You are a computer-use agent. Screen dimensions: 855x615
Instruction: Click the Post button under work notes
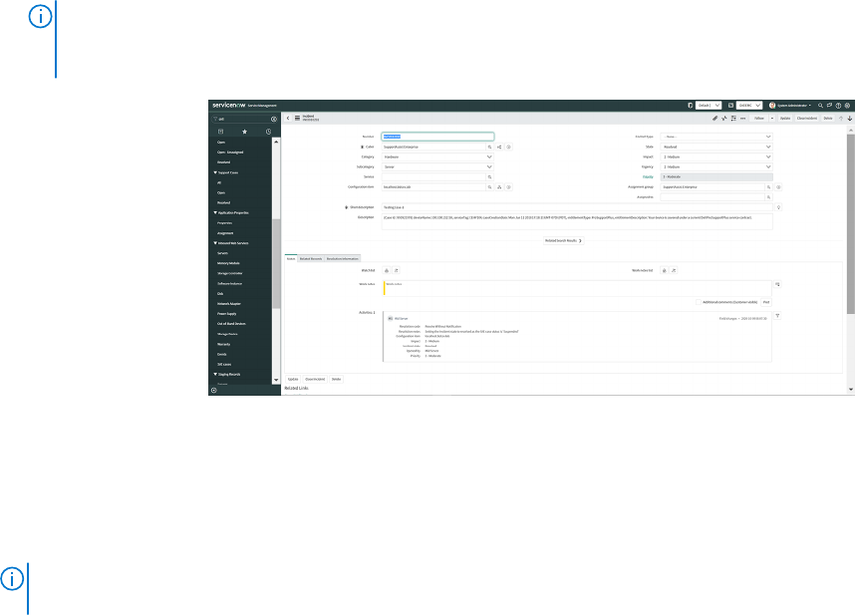click(766, 302)
